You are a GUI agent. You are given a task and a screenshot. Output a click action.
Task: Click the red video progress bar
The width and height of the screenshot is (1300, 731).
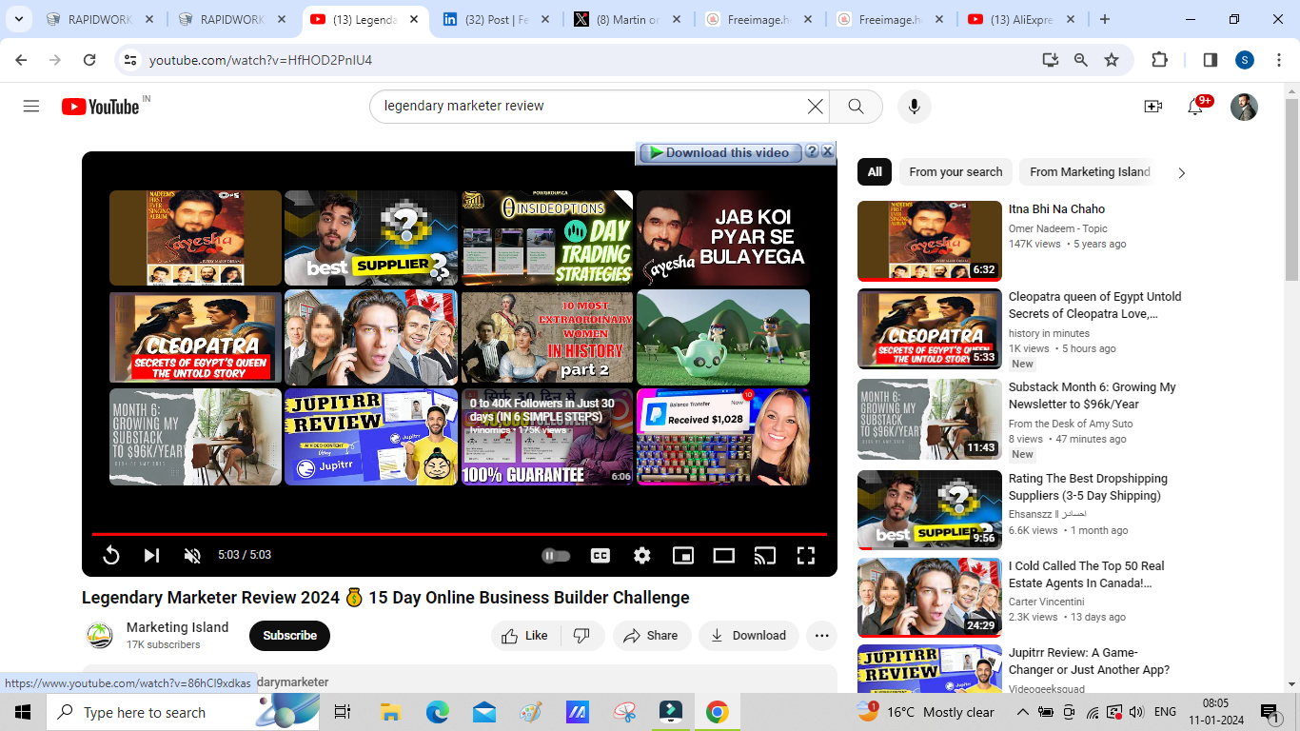coord(460,535)
